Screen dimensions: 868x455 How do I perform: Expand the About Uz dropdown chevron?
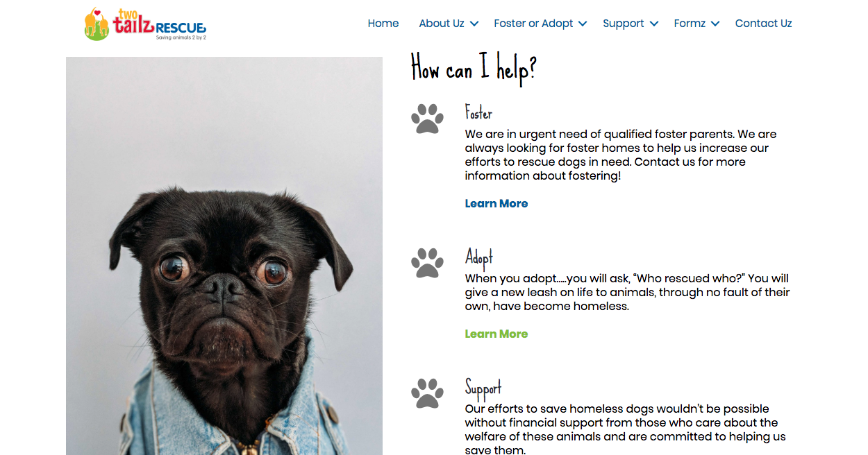[x=474, y=24]
